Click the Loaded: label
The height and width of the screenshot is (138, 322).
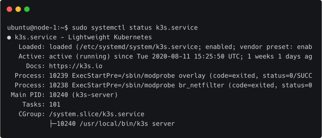(32, 47)
